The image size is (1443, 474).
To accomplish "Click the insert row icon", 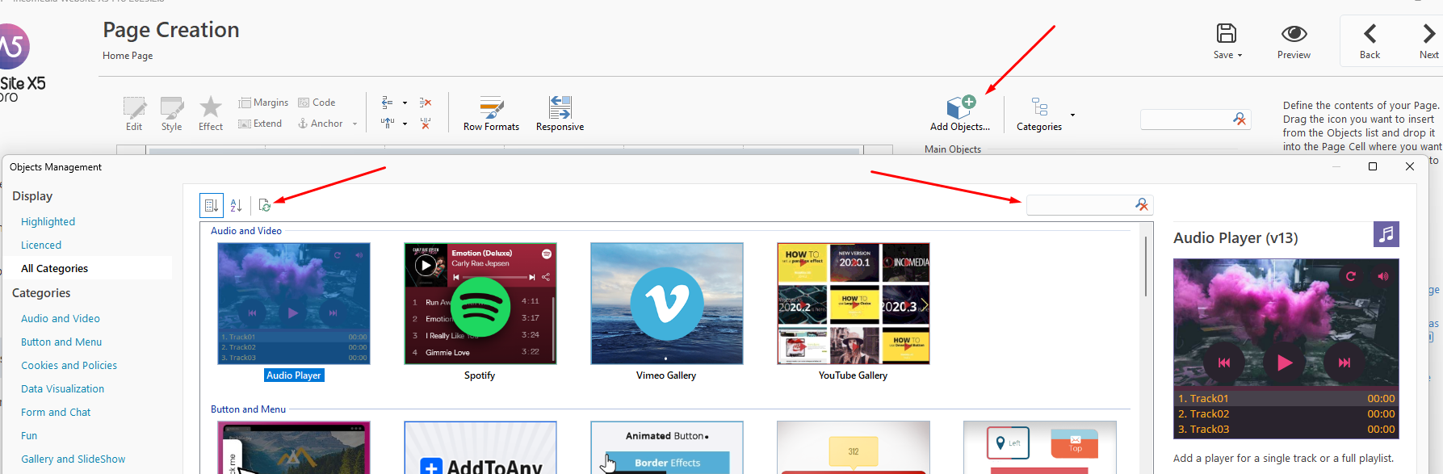I will [388, 103].
